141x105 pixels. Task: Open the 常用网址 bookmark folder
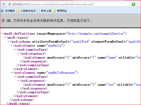click(60, 11)
